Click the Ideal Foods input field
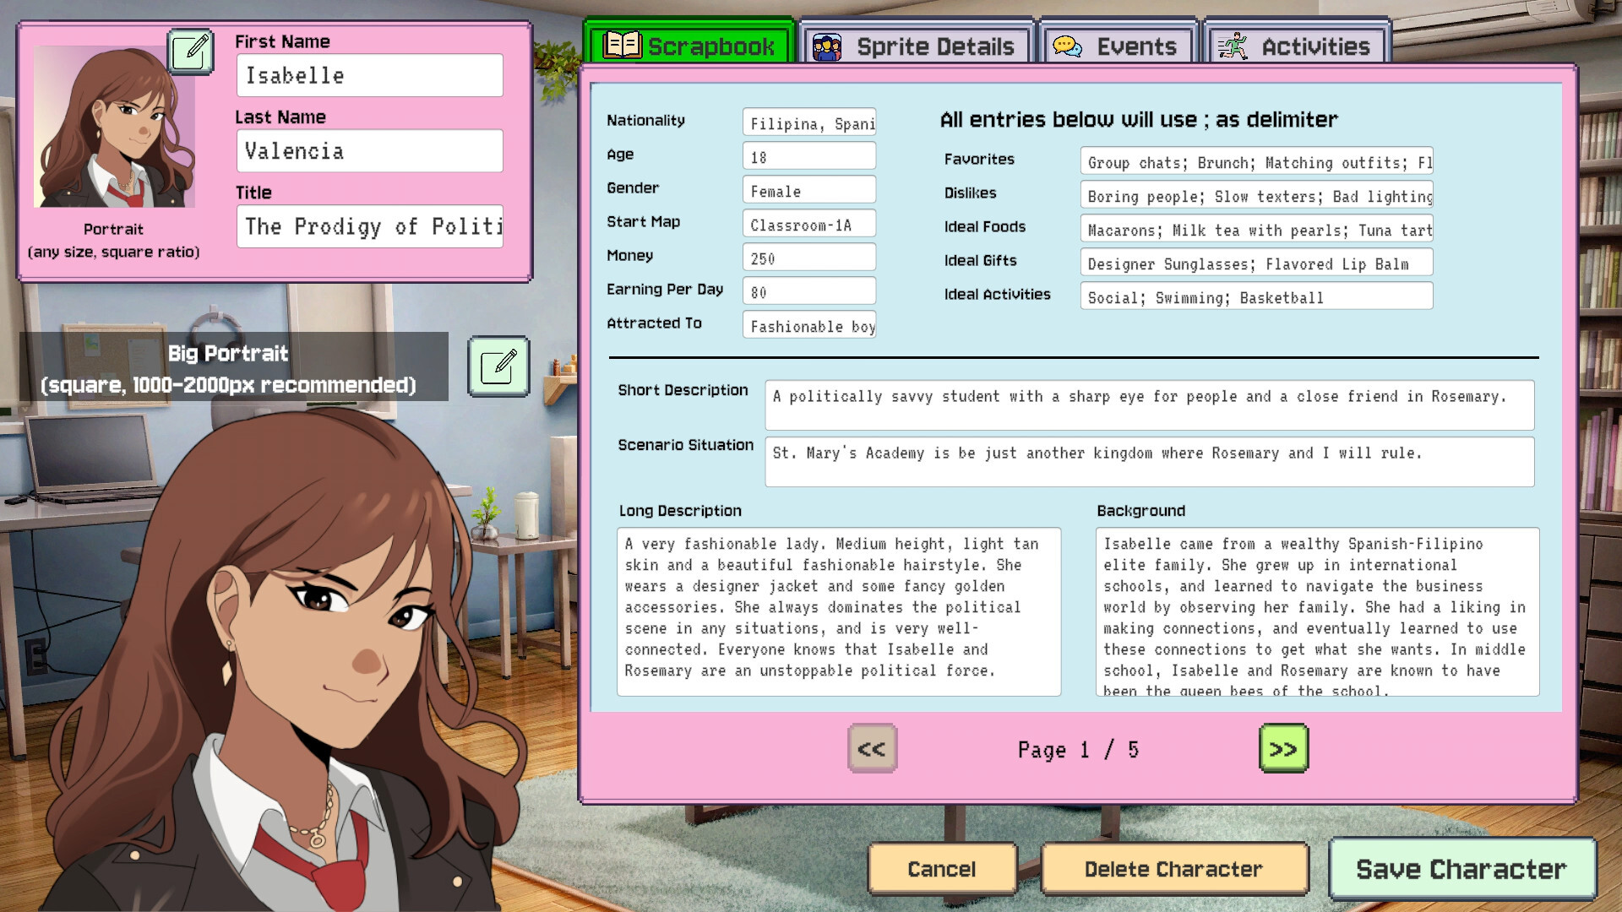This screenshot has height=912, width=1622. pos(1257,229)
